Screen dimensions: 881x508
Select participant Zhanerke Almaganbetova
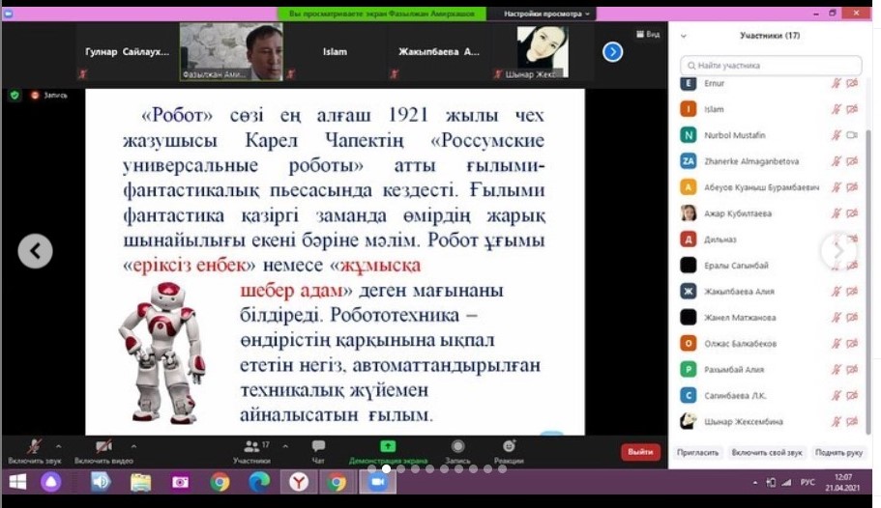click(x=770, y=161)
